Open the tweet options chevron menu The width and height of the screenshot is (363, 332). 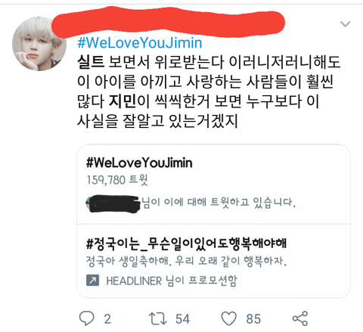pos(345,24)
